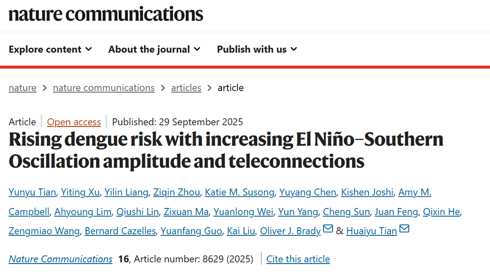The width and height of the screenshot is (490, 277).
Task: Open author Oliver J. Brady's details
Action: click(290, 231)
